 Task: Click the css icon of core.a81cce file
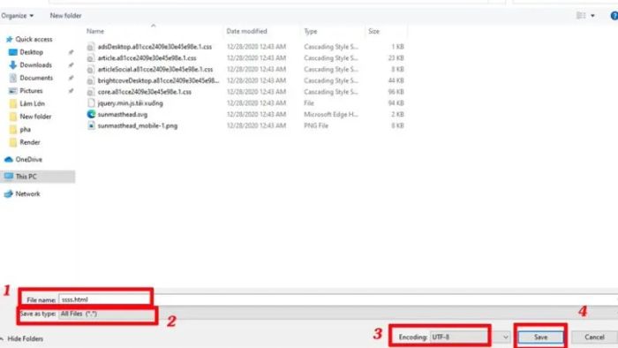(91, 92)
